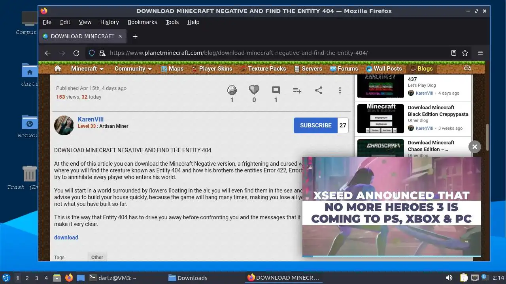Expand the Community dropdown in navbar
The height and width of the screenshot is (284, 506).
[133, 69]
